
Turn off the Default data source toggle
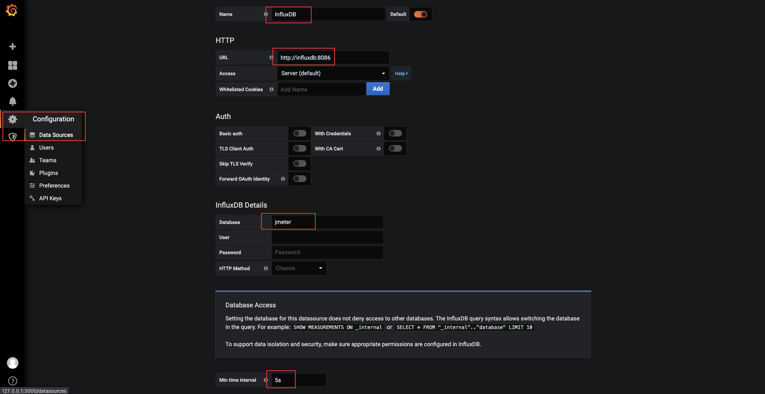coord(421,14)
